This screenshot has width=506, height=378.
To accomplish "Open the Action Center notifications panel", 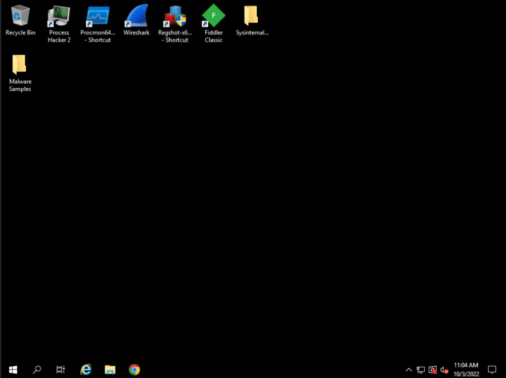I will point(492,369).
